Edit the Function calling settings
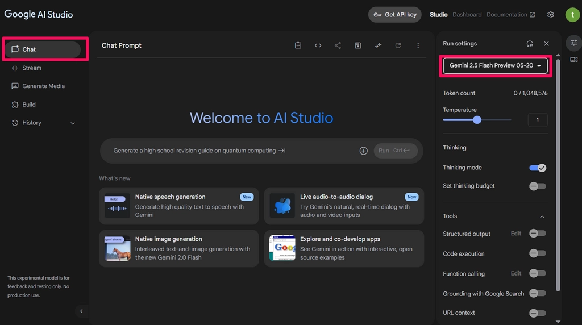This screenshot has width=582, height=325. tap(516, 273)
